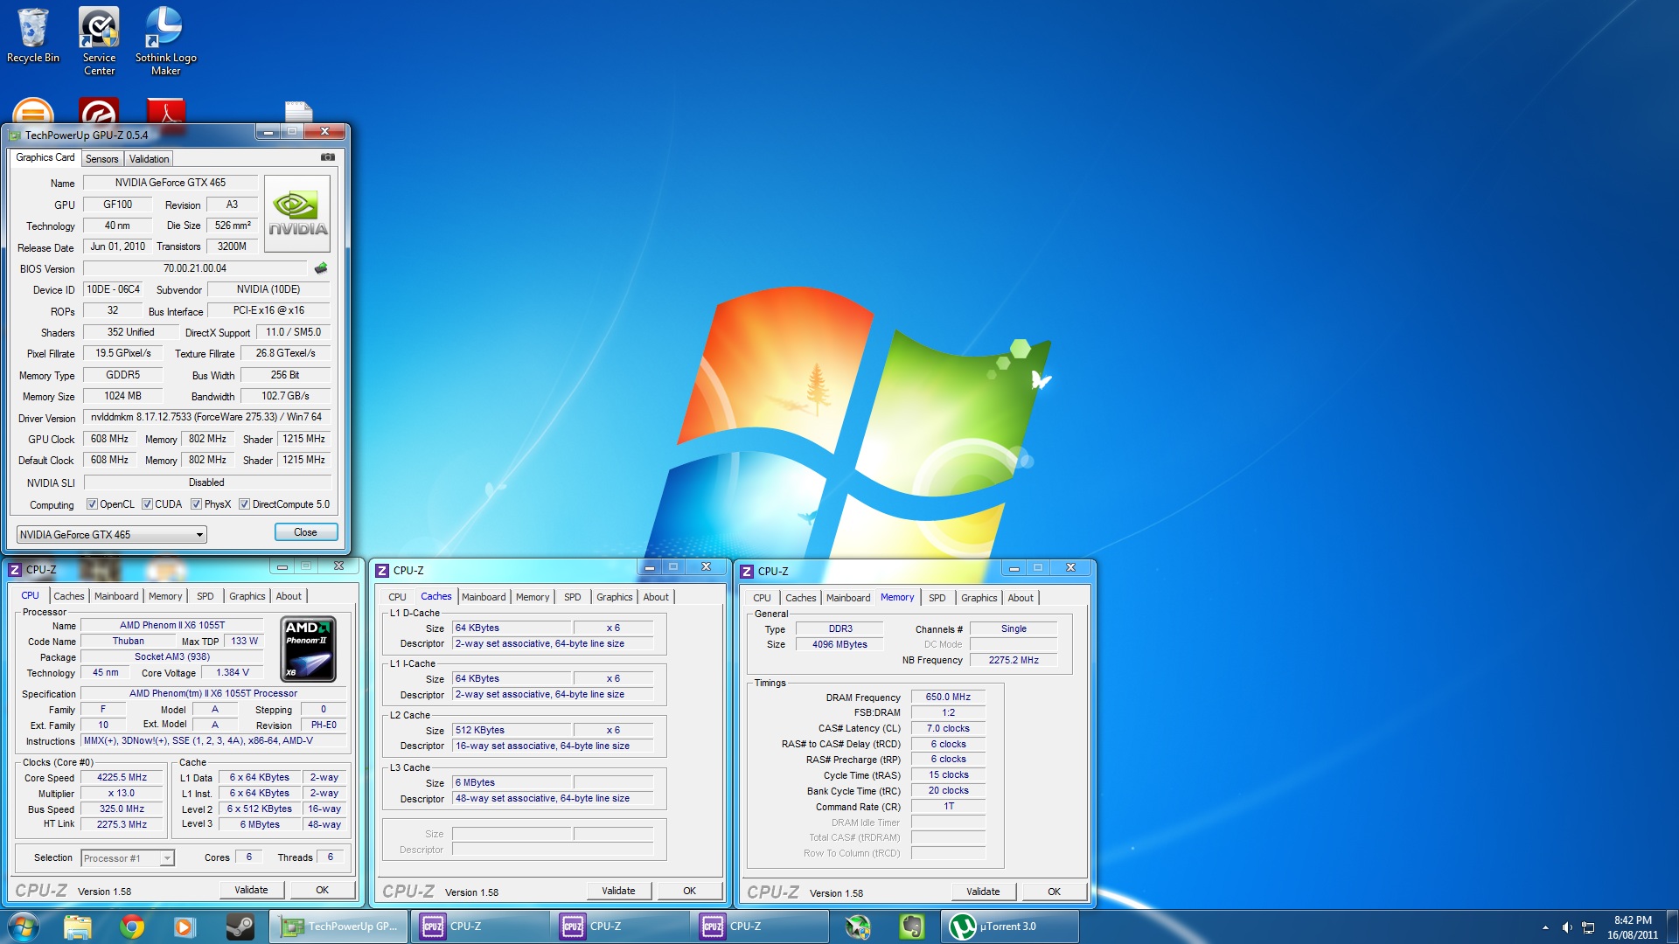Viewport: 1679px width, 944px height.
Task: Click the taskbar icon left of Evernote
Action: point(858,927)
